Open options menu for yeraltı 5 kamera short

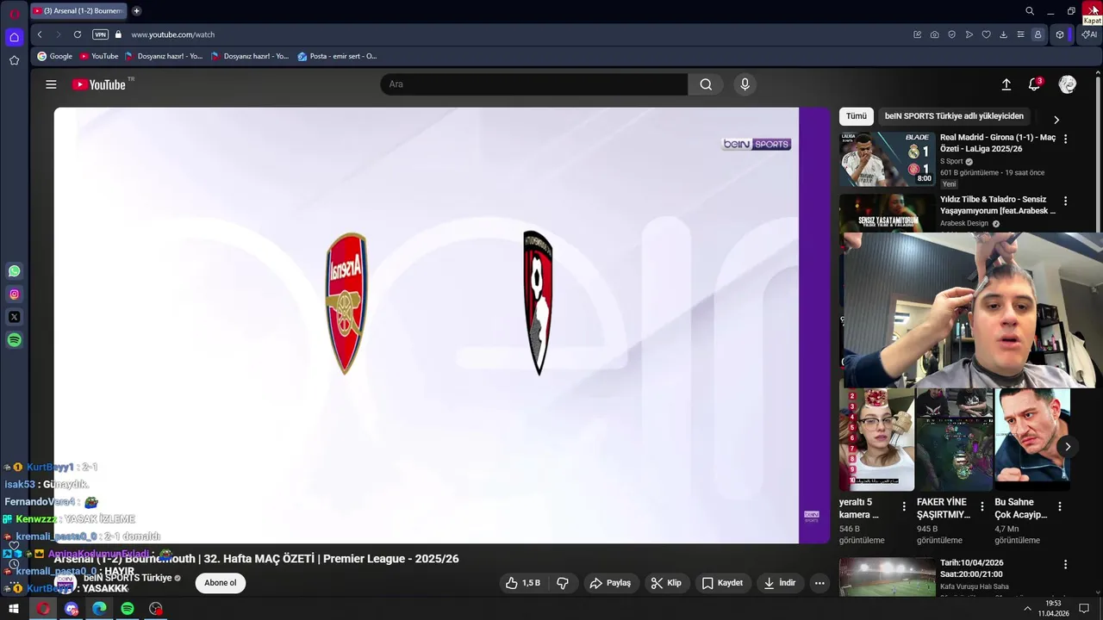(x=904, y=506)
